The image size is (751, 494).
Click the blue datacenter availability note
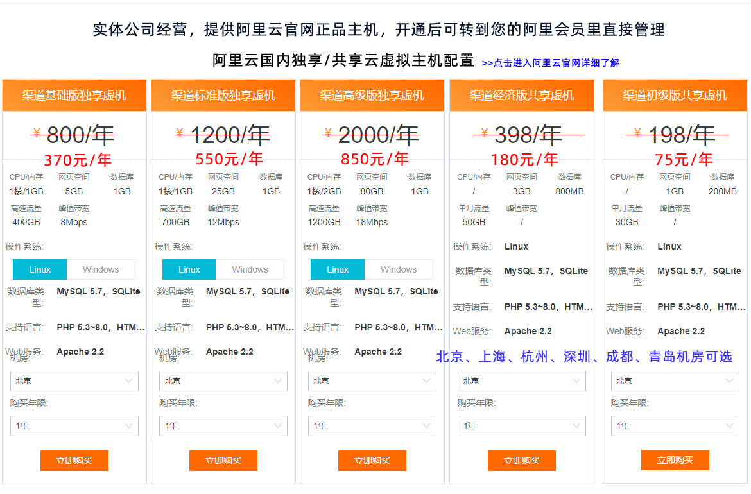tap(584, 357)
